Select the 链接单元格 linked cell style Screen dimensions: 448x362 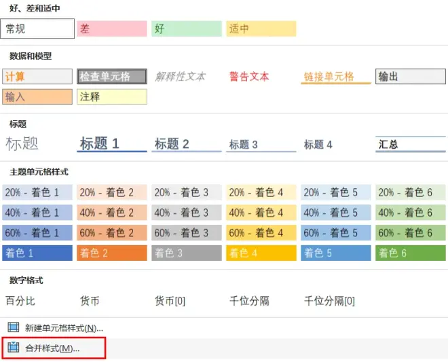point(336,76)
